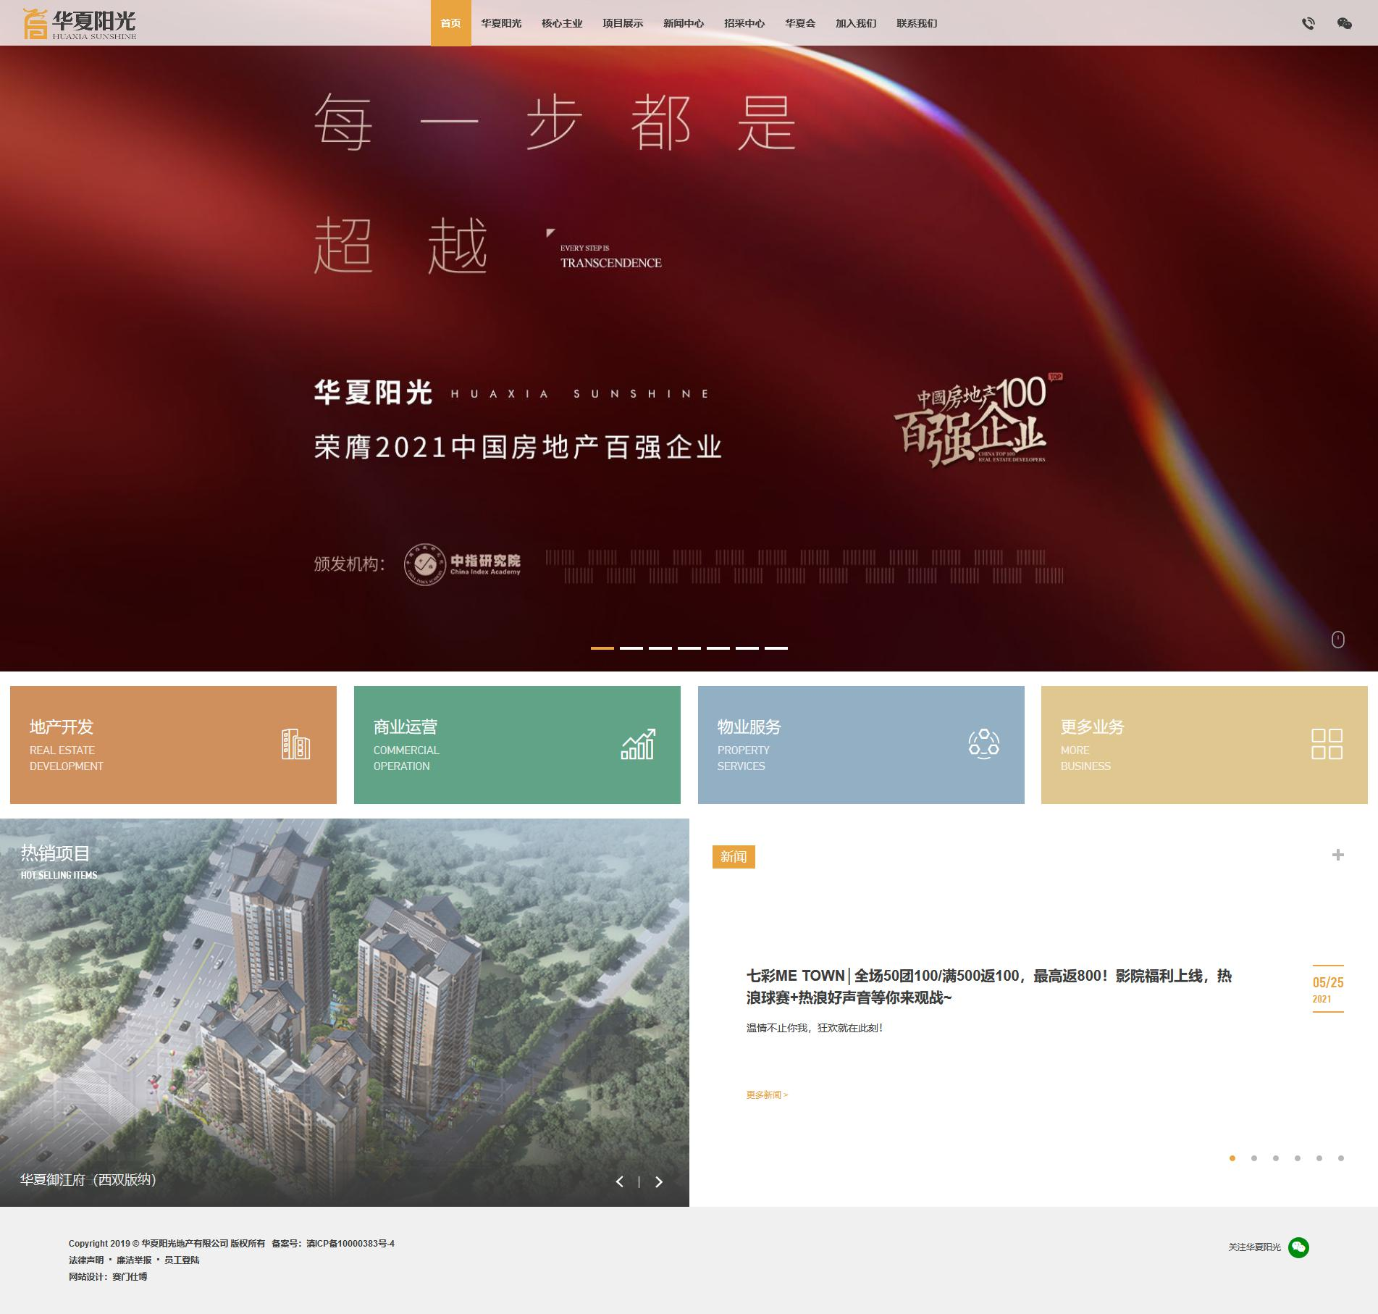Open the 廉洁举报 footer link
This screenshot has height=1314, width=1378.
(x=134, y=1260)
